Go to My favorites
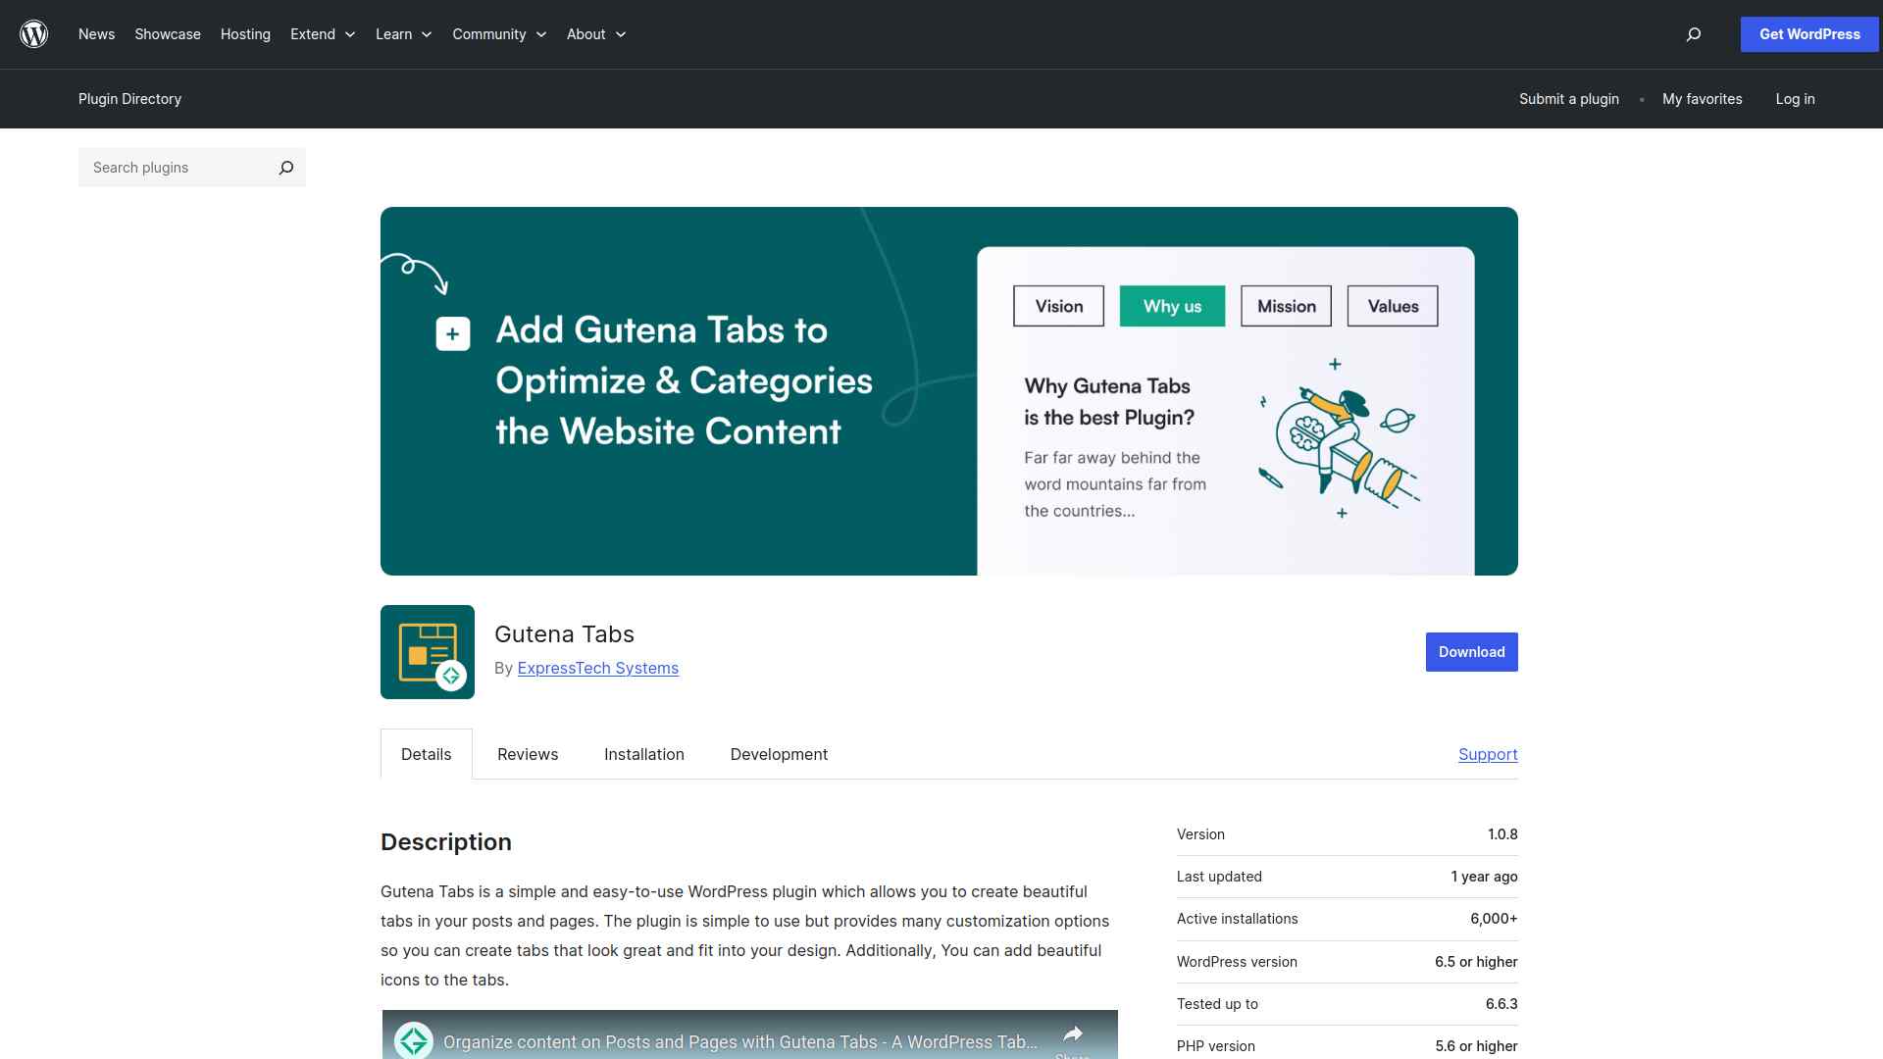The width and height of the screenshot is (1883, 1059). (x=1702, y=99)
